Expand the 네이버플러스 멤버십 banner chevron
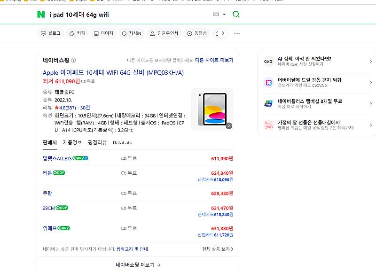The image size is (376, 271). (371, 104)
